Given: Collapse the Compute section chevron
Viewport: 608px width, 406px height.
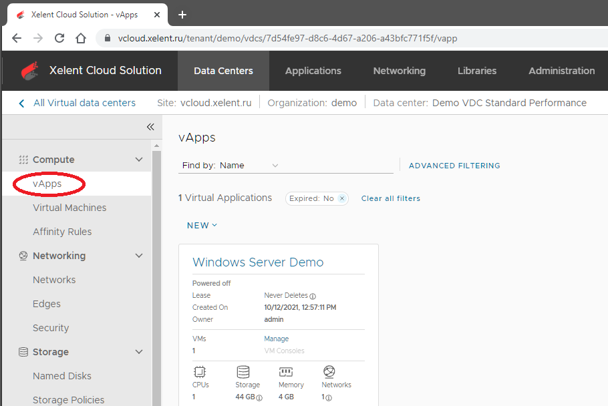Looking at the screenshot, I should 139,160.
